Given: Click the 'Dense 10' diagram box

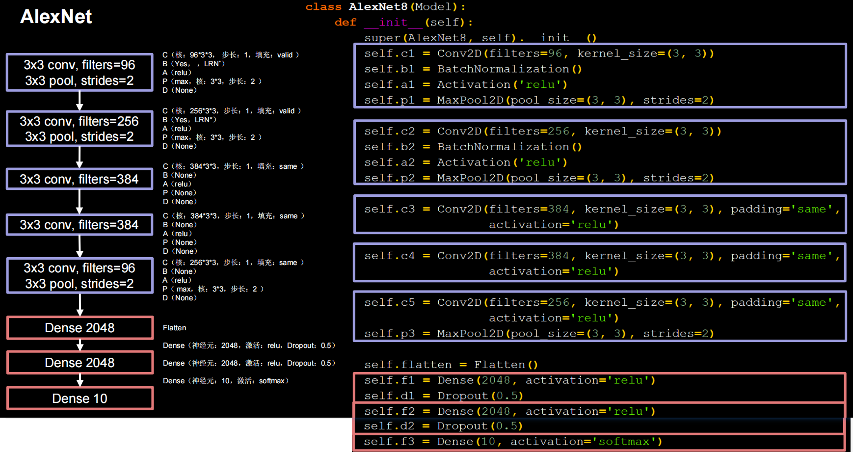Looking at the screenshot, I should click(80, 398).
